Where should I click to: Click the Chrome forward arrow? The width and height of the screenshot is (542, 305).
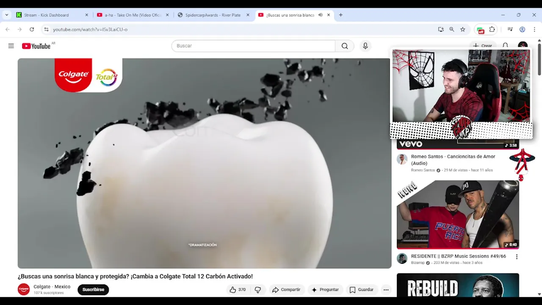point(19,29)
